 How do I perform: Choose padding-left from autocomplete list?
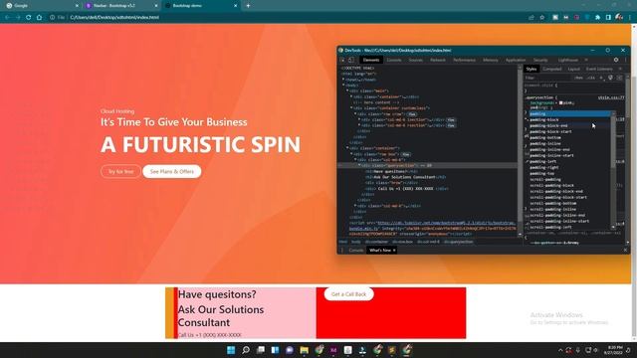point(570,161)
